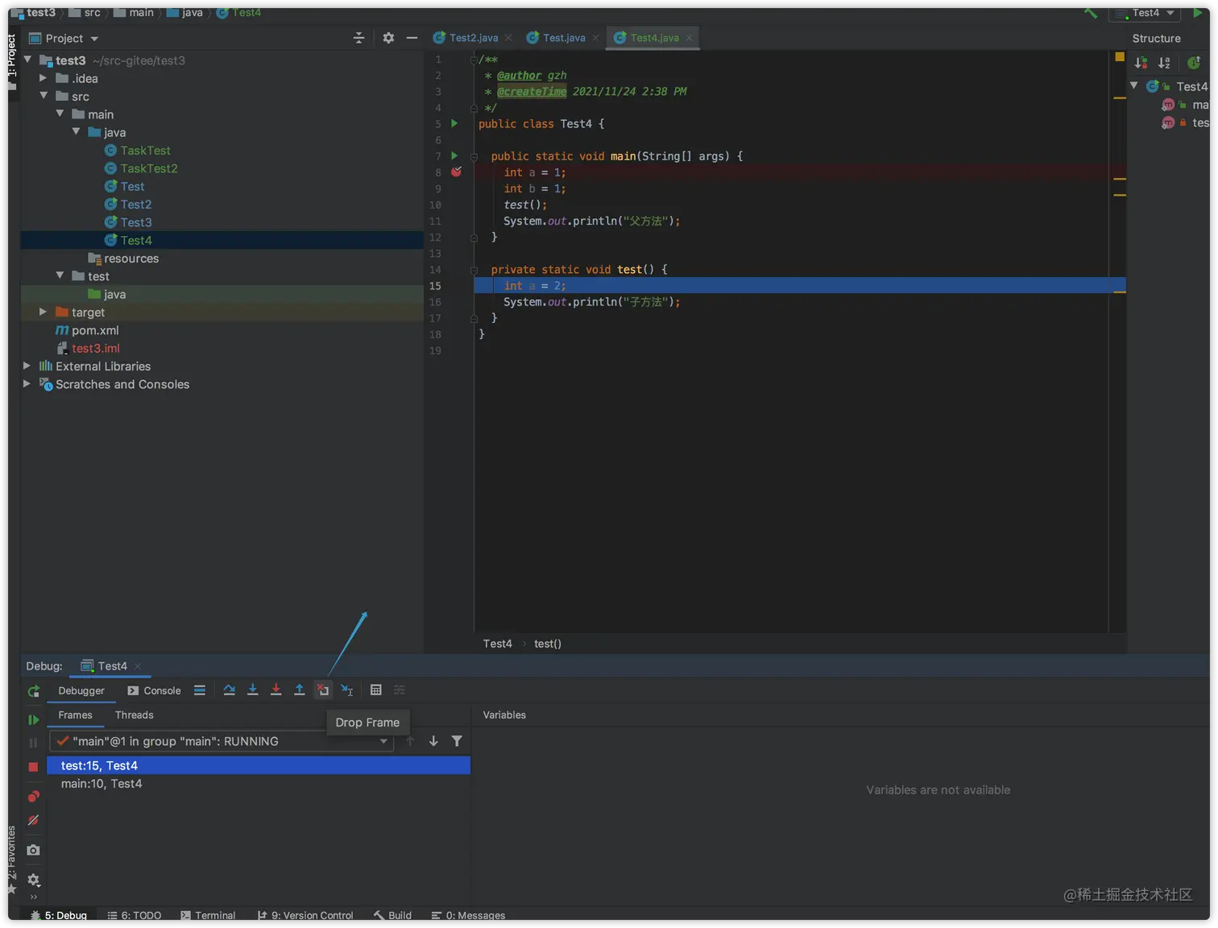Click the Step Out icon
This screenshot has height=928, width=1218.
[x=299, y=690]
